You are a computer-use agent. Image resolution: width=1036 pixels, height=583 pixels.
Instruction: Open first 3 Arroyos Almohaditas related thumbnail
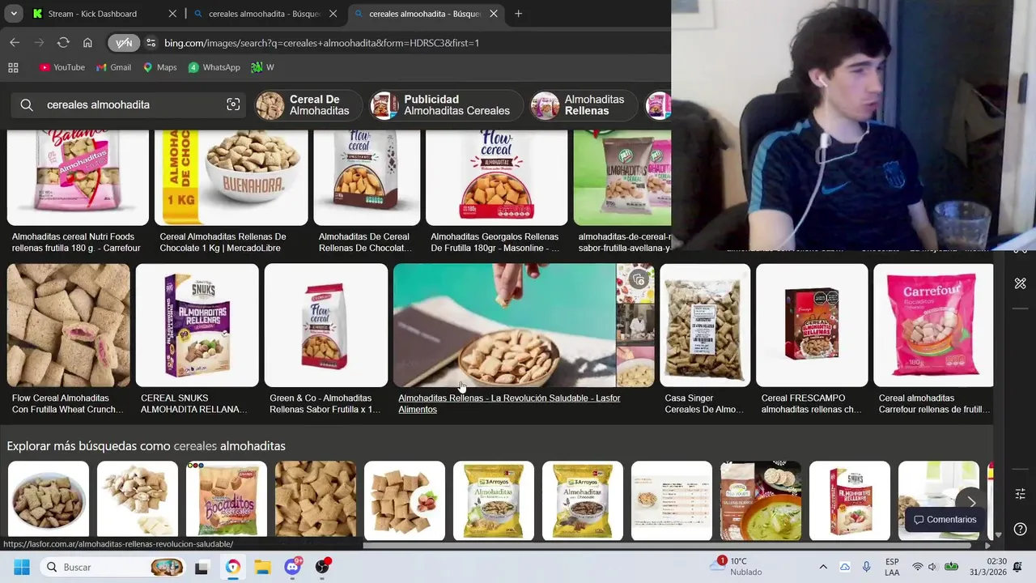click(494, 500)
